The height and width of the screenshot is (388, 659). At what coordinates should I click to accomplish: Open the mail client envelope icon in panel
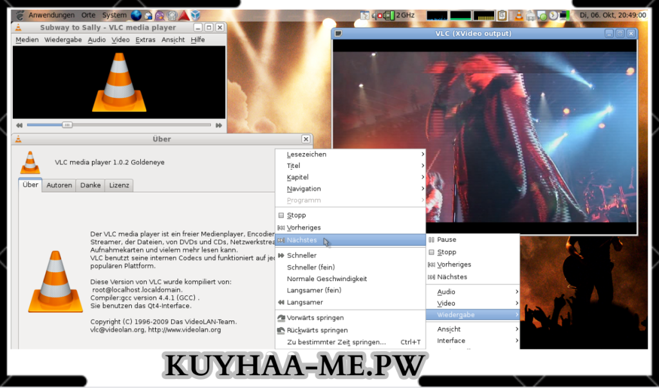coord(149,16)
